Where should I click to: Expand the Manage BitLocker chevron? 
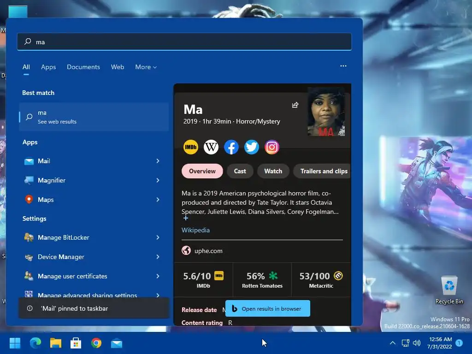tap(158, 237)
